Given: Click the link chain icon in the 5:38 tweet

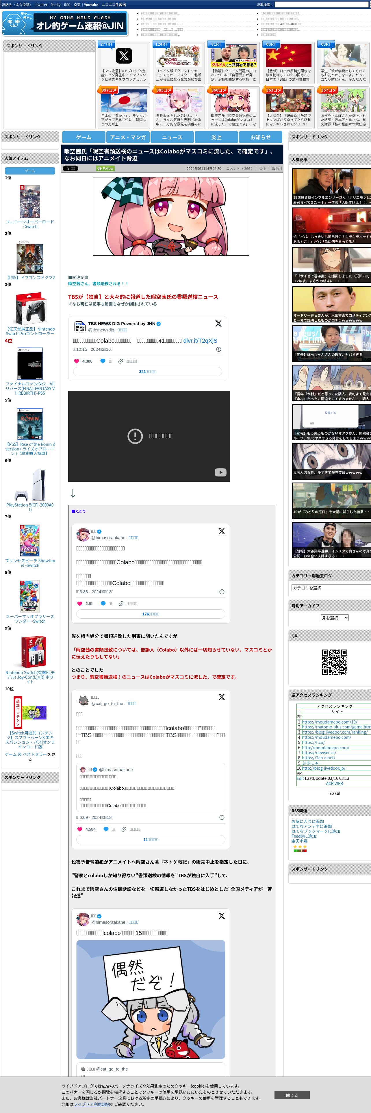Looking at the screenshot, I should coord(121,604).
